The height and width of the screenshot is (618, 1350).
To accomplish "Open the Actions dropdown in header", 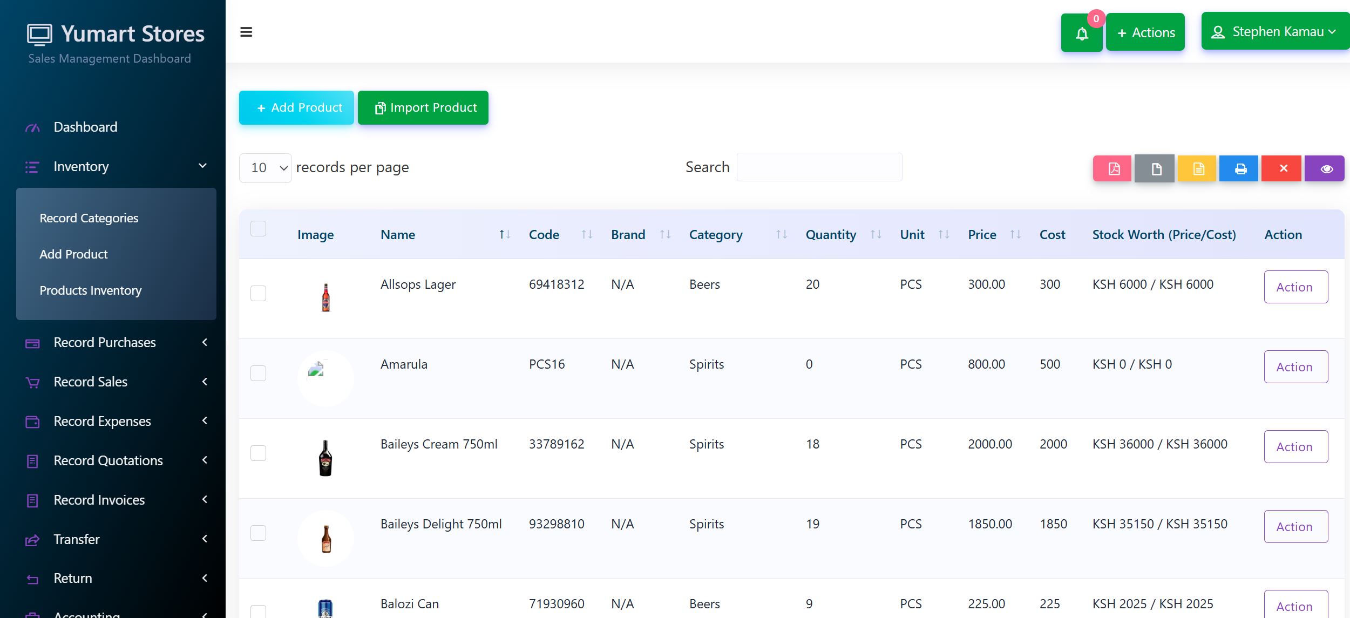I will pos(1145,32).
